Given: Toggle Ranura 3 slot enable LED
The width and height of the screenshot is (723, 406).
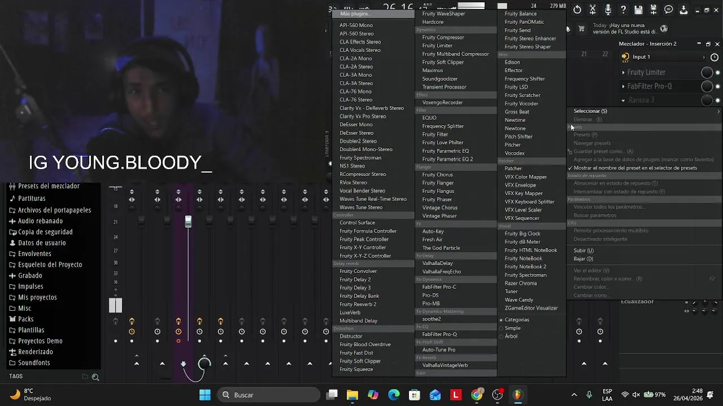Looking at the screenshot, I should [718, 100].
